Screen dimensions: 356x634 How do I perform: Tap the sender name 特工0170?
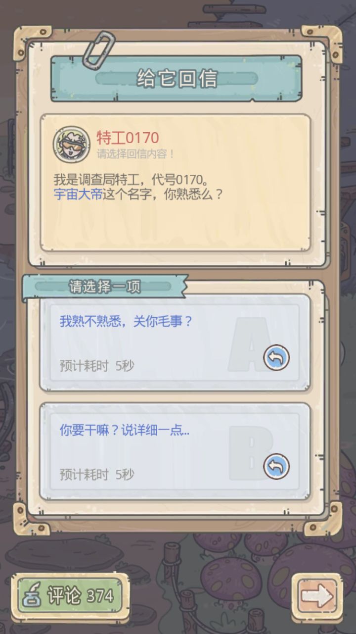pos(128,138)
